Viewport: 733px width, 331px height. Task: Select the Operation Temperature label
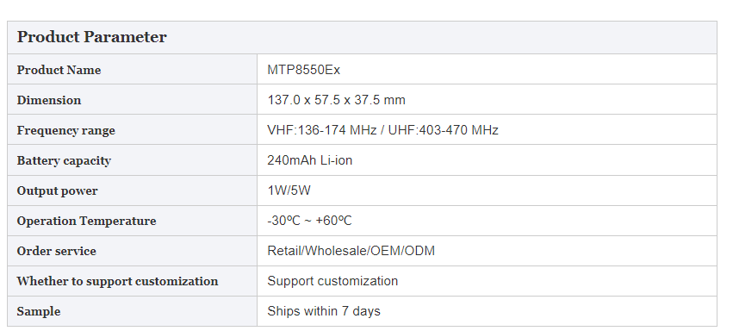pos(86,221)
